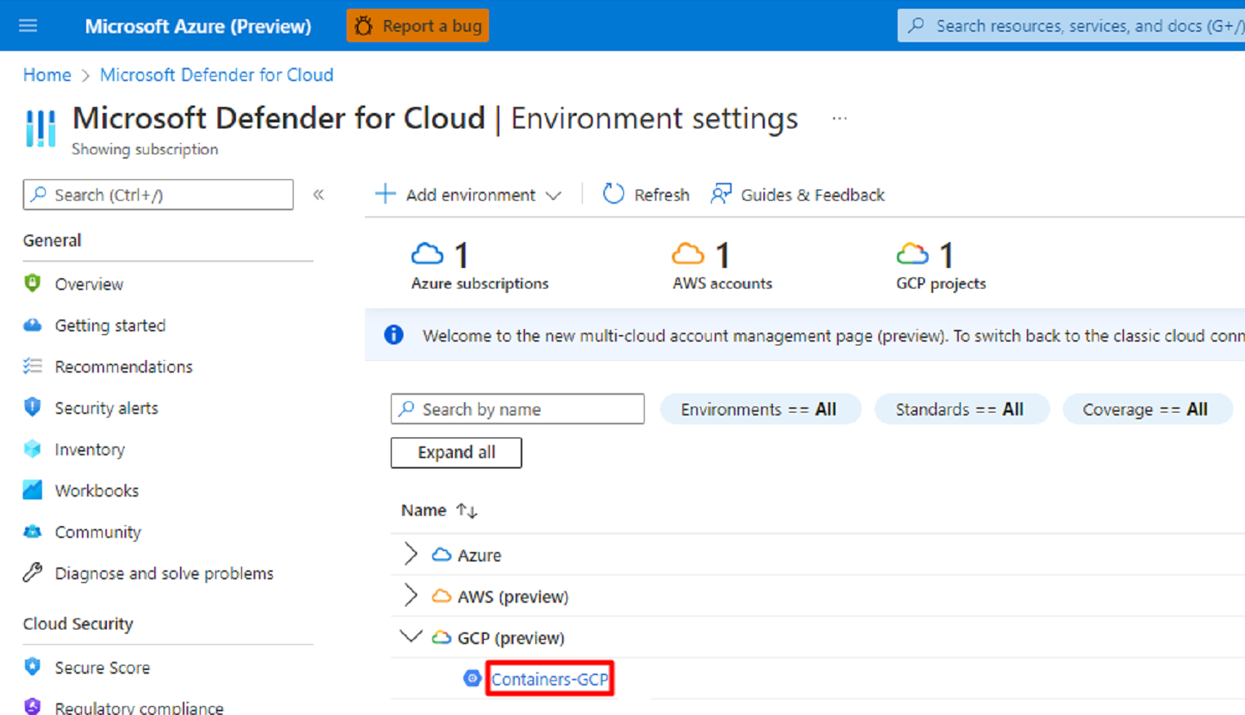This screenshot has height=715, width=1245.
Task: Click the Azure row label
Action: [x=479, y=556]
